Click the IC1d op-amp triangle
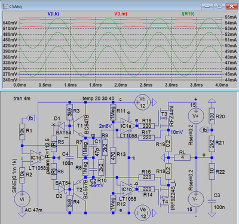239x224 pixels. pos(37,158)
